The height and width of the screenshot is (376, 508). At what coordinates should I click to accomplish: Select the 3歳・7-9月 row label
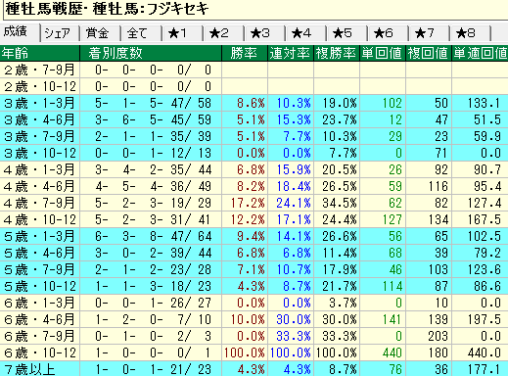[x=40, y=136]
